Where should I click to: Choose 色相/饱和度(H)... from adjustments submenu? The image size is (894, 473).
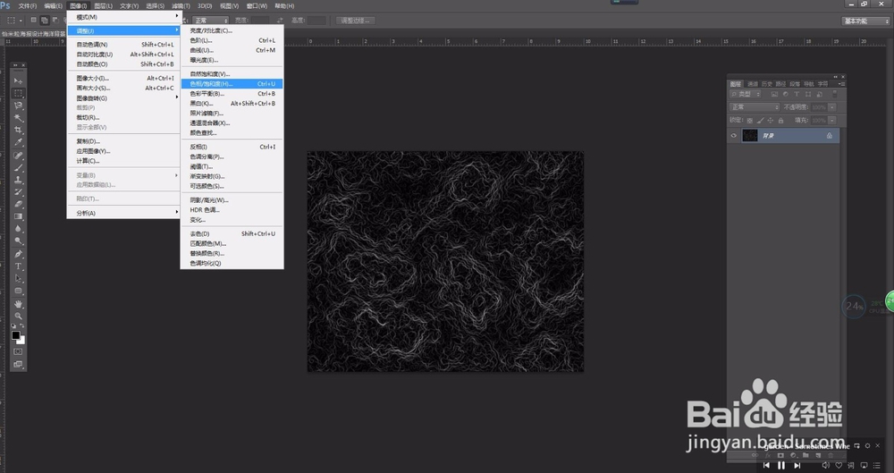pos(232,84)
